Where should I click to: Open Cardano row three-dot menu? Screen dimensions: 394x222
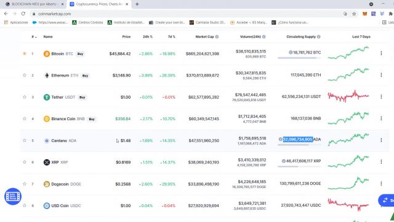[x=381, y=140]
